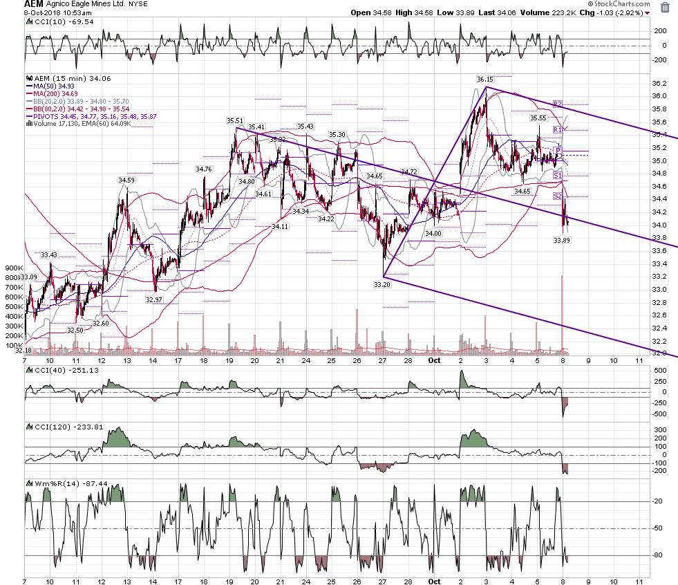
Task: Click the 34.11 price label
Action: click(x=280, y=226)
